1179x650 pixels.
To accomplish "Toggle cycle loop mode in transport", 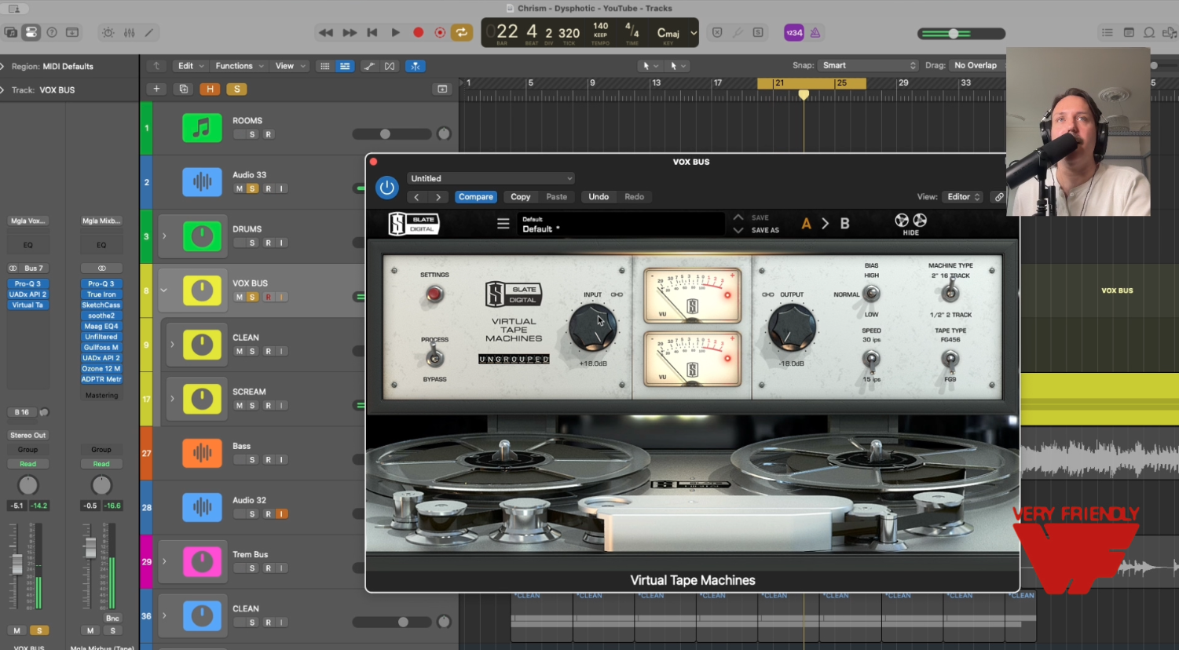I will coord(462,32).
